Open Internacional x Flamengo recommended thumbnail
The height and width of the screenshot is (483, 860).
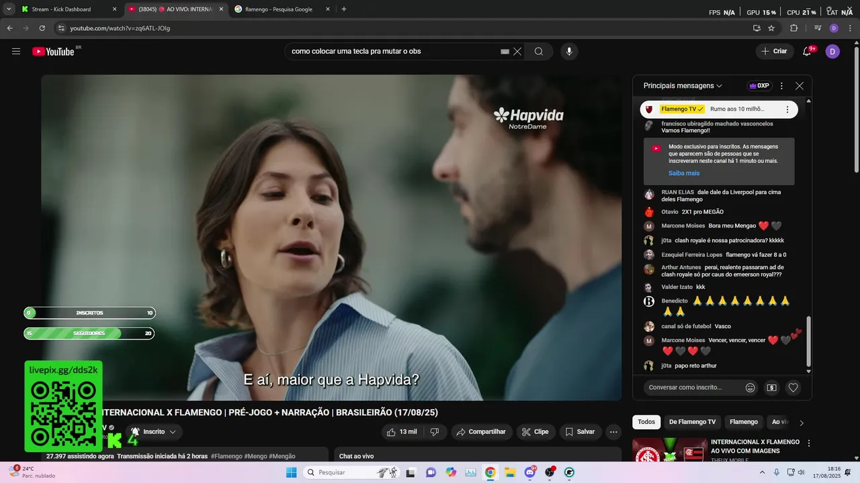(x=669, y=451)
